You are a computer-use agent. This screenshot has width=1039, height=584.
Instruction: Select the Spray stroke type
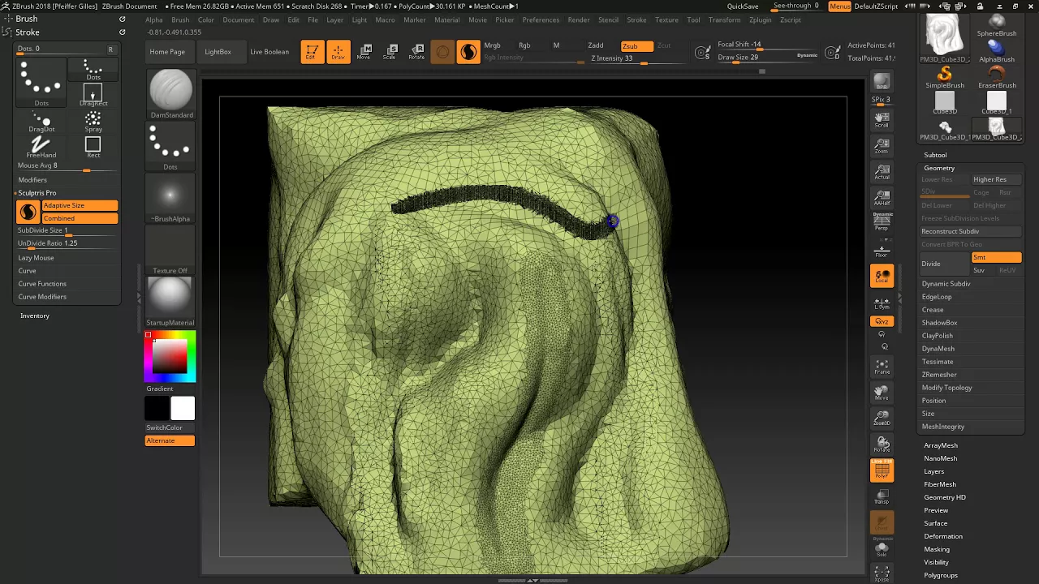93,122
